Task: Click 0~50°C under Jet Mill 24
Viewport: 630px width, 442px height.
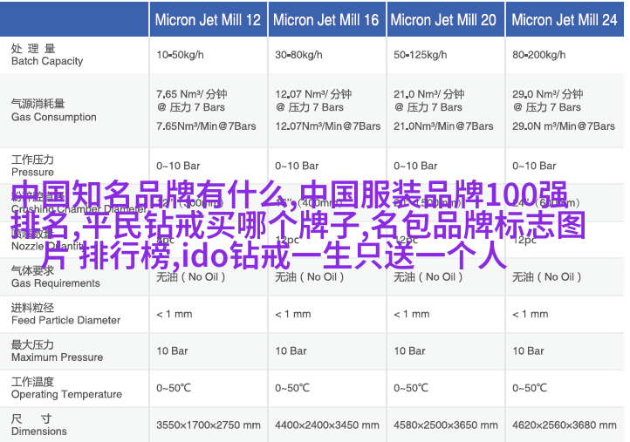Action: click(530, 388)
